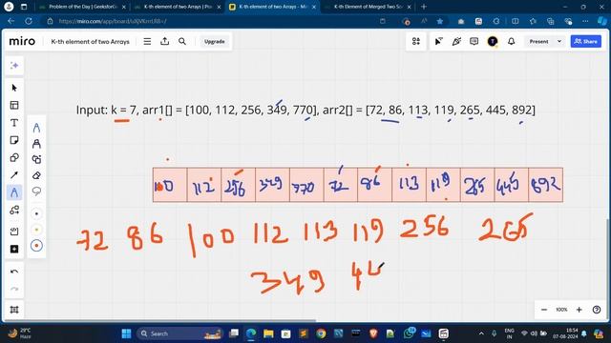Click the board horizontal scrollbar

click(x=159, y=321)
